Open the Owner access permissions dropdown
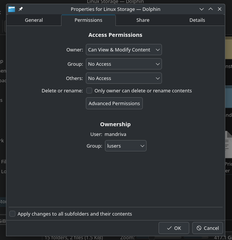The height and width of the screenshot is (240, 232). point(124,50)
